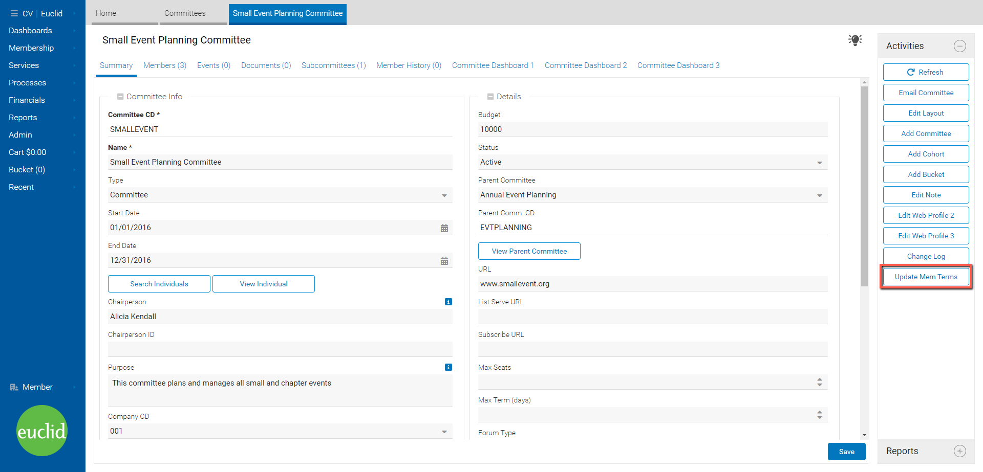Expand Dashboards in the sidebar

pos(42,31)
